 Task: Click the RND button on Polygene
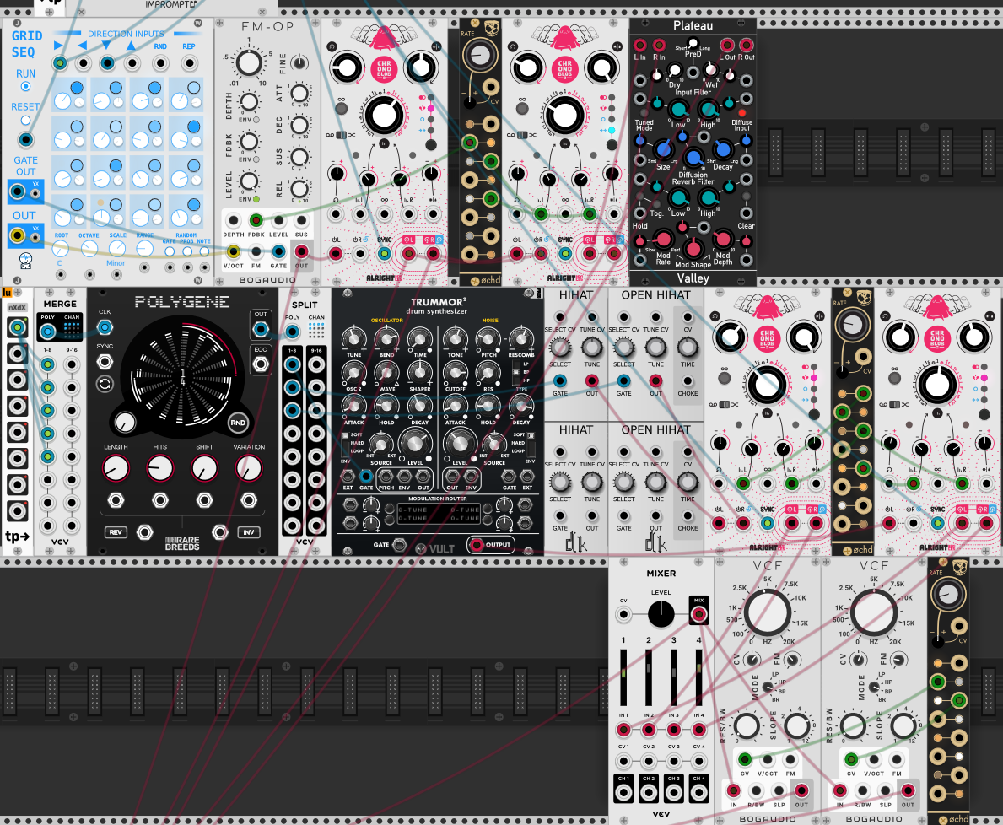(x=237, y=423)
